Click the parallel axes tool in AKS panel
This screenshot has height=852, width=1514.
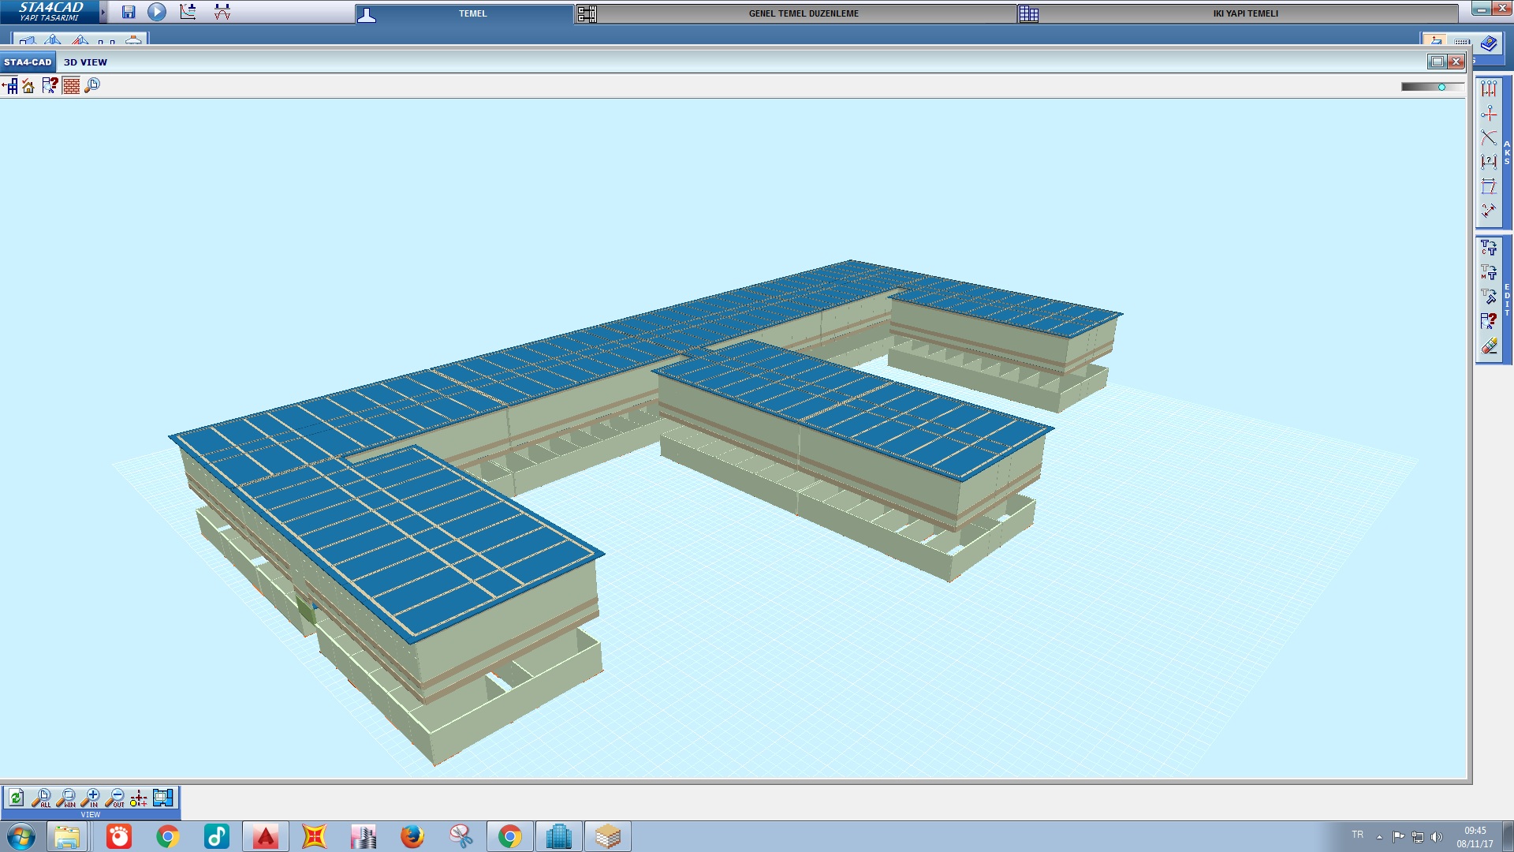(x=1489, y=88)
